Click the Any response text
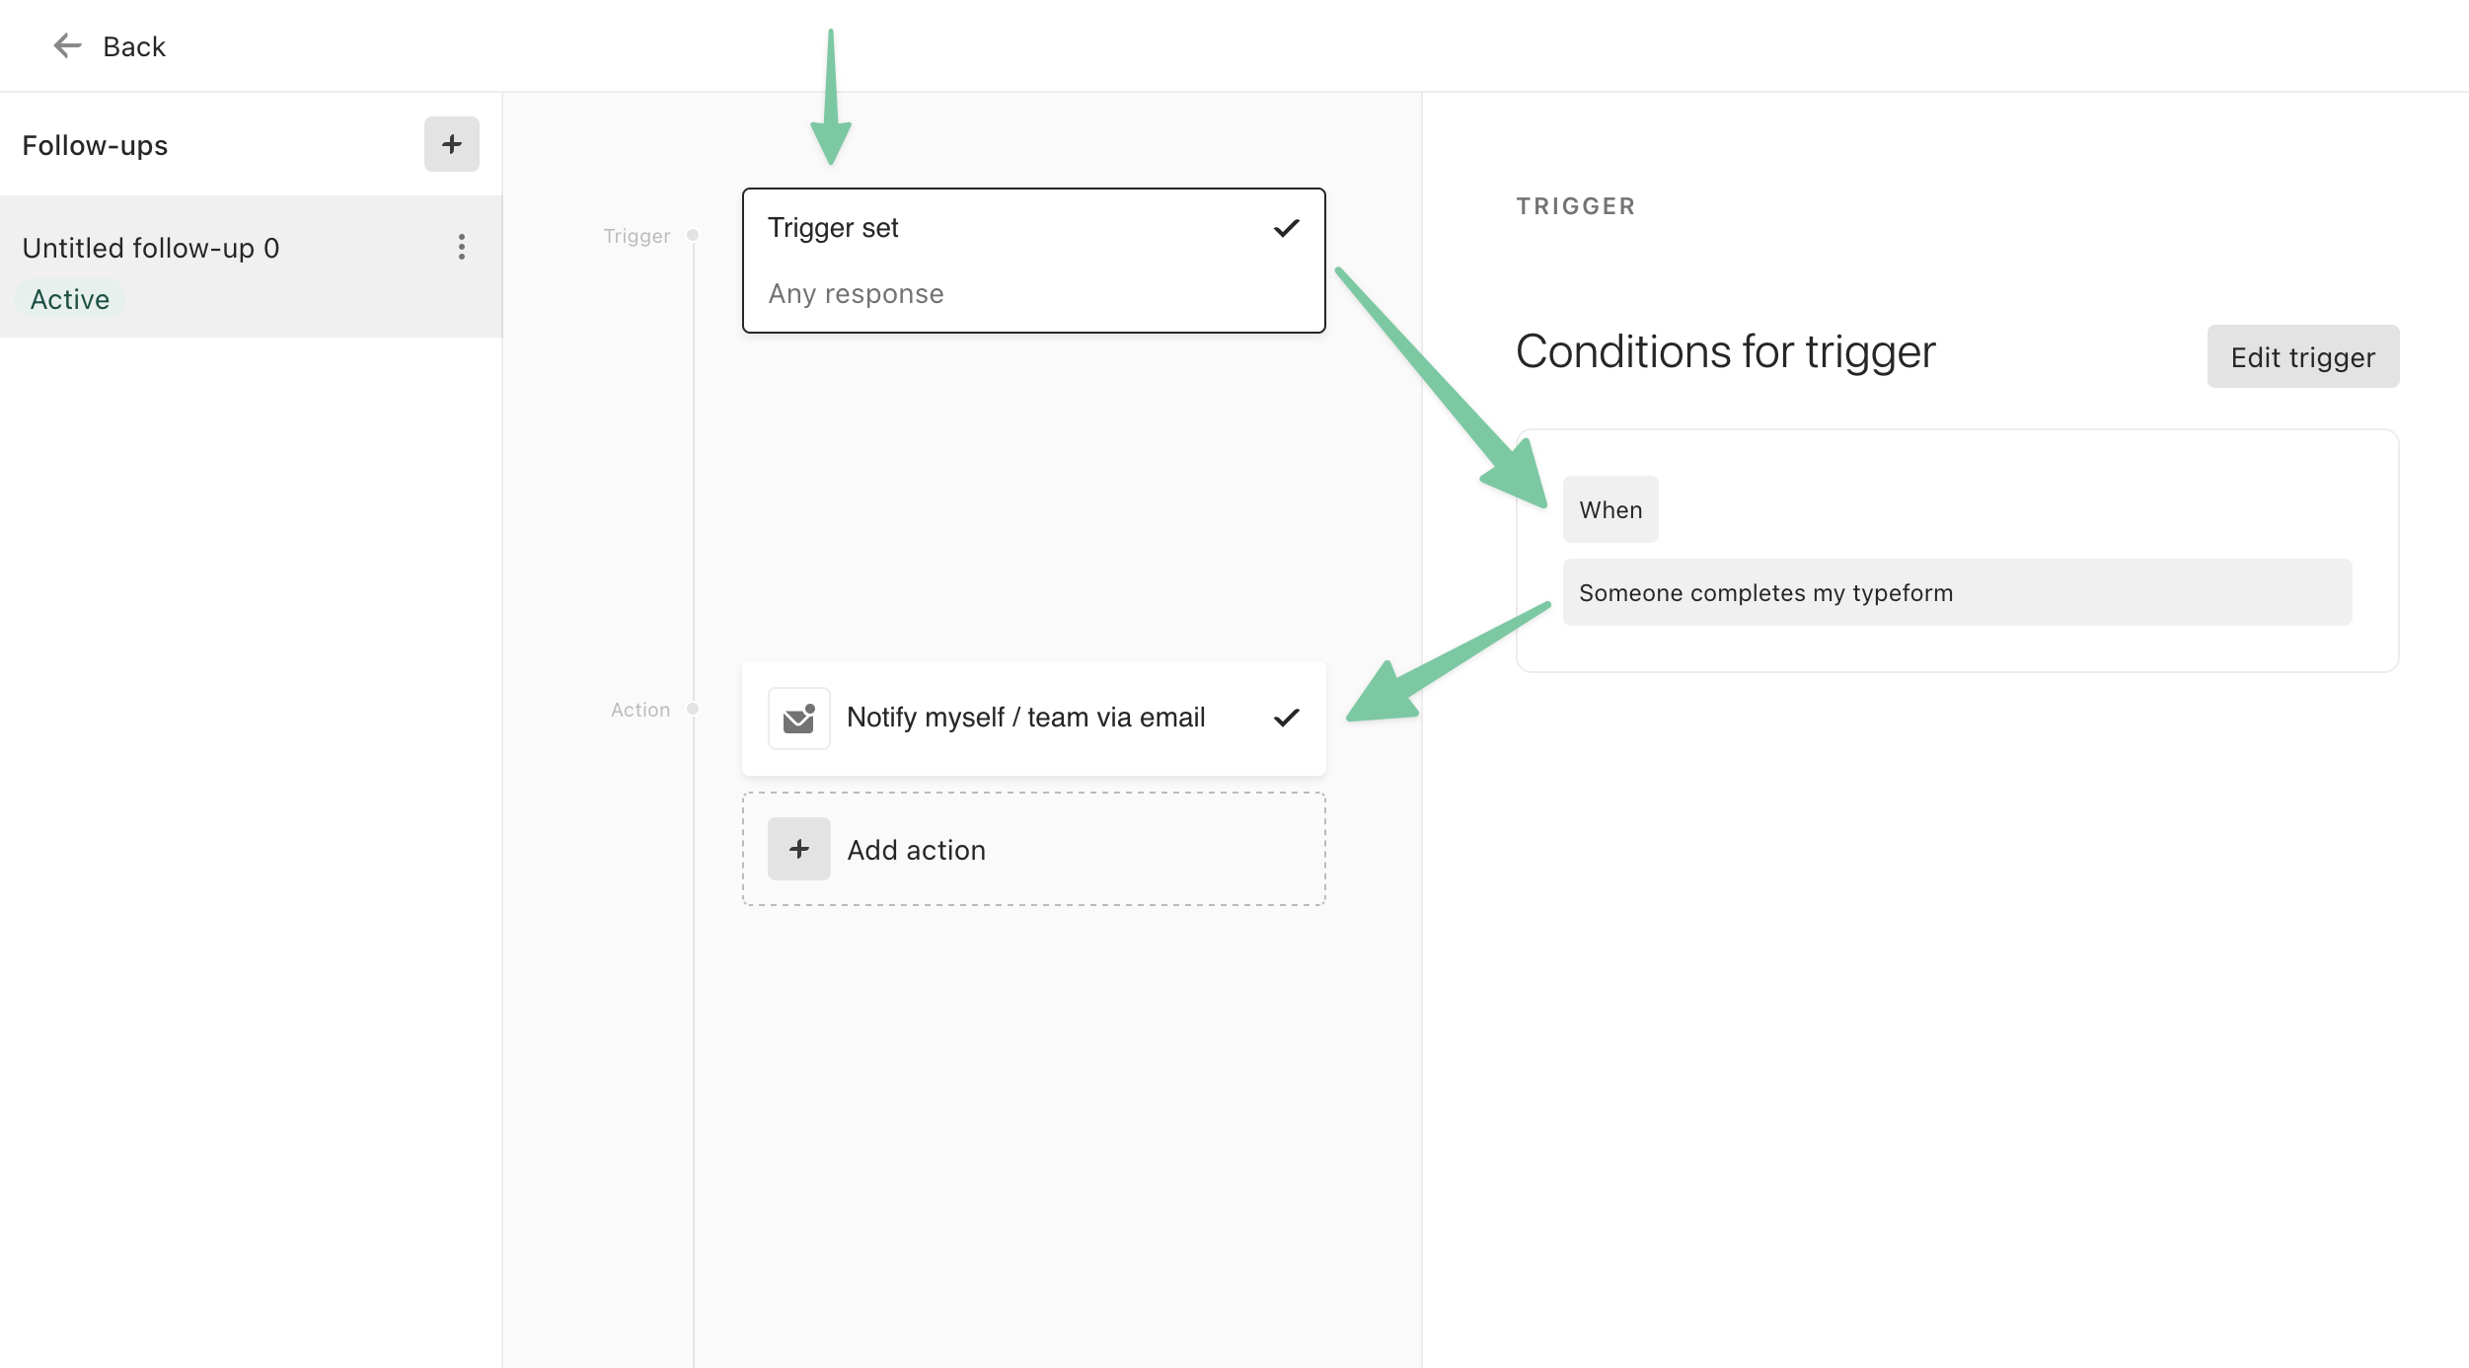 (856, 293)
